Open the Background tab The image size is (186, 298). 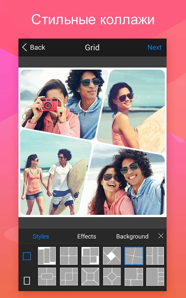click(132, 236)
